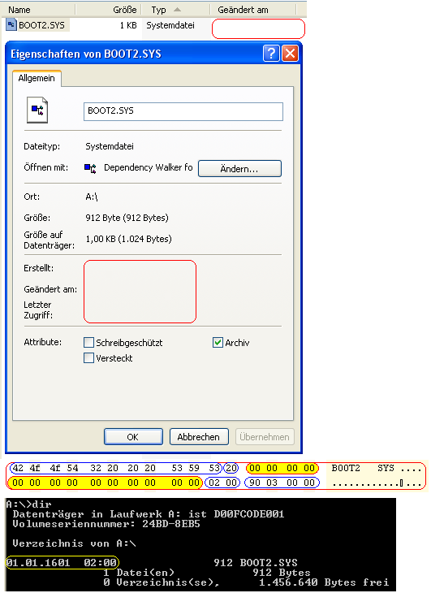431x606 pixels.
Task: Confirm with the OK button
Action: click(133, 437)
